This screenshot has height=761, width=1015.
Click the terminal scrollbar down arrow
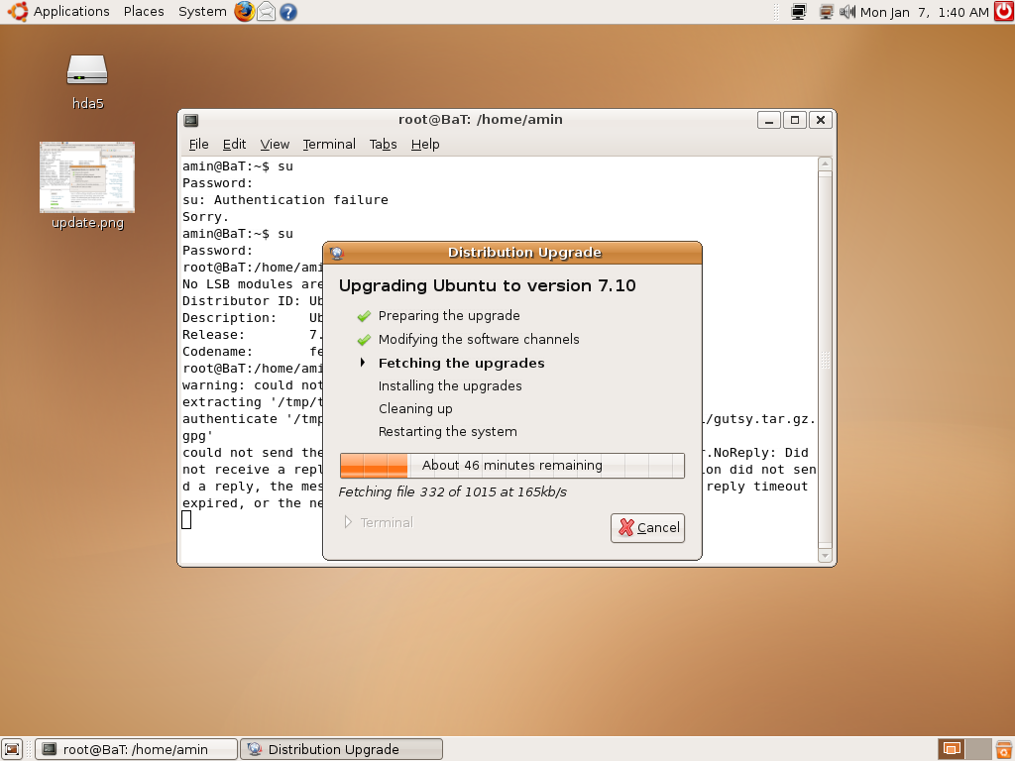[x=825, y=555]
